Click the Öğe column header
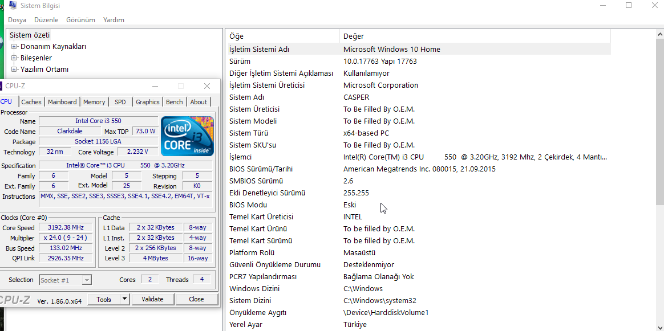The height and width of the screenshot is (331, 664). (284, 36)
